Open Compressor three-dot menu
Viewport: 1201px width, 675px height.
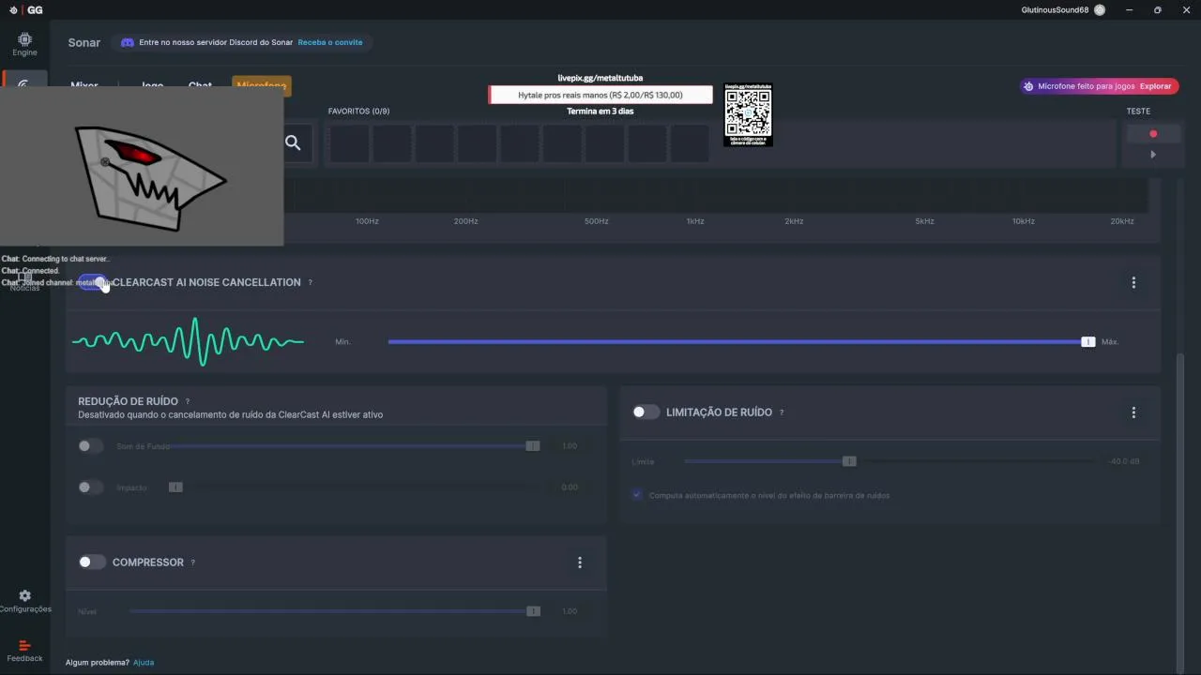(579, 562)
